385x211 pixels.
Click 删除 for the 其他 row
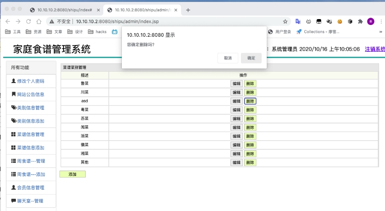coord(250,162)
